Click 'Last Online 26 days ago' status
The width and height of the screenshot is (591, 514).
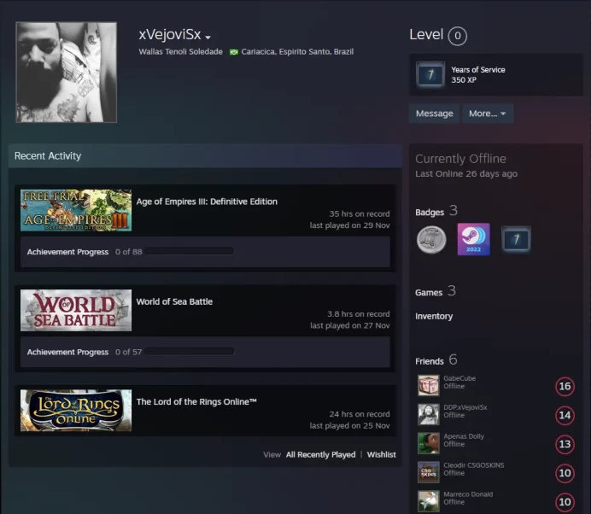pos(466,173)
